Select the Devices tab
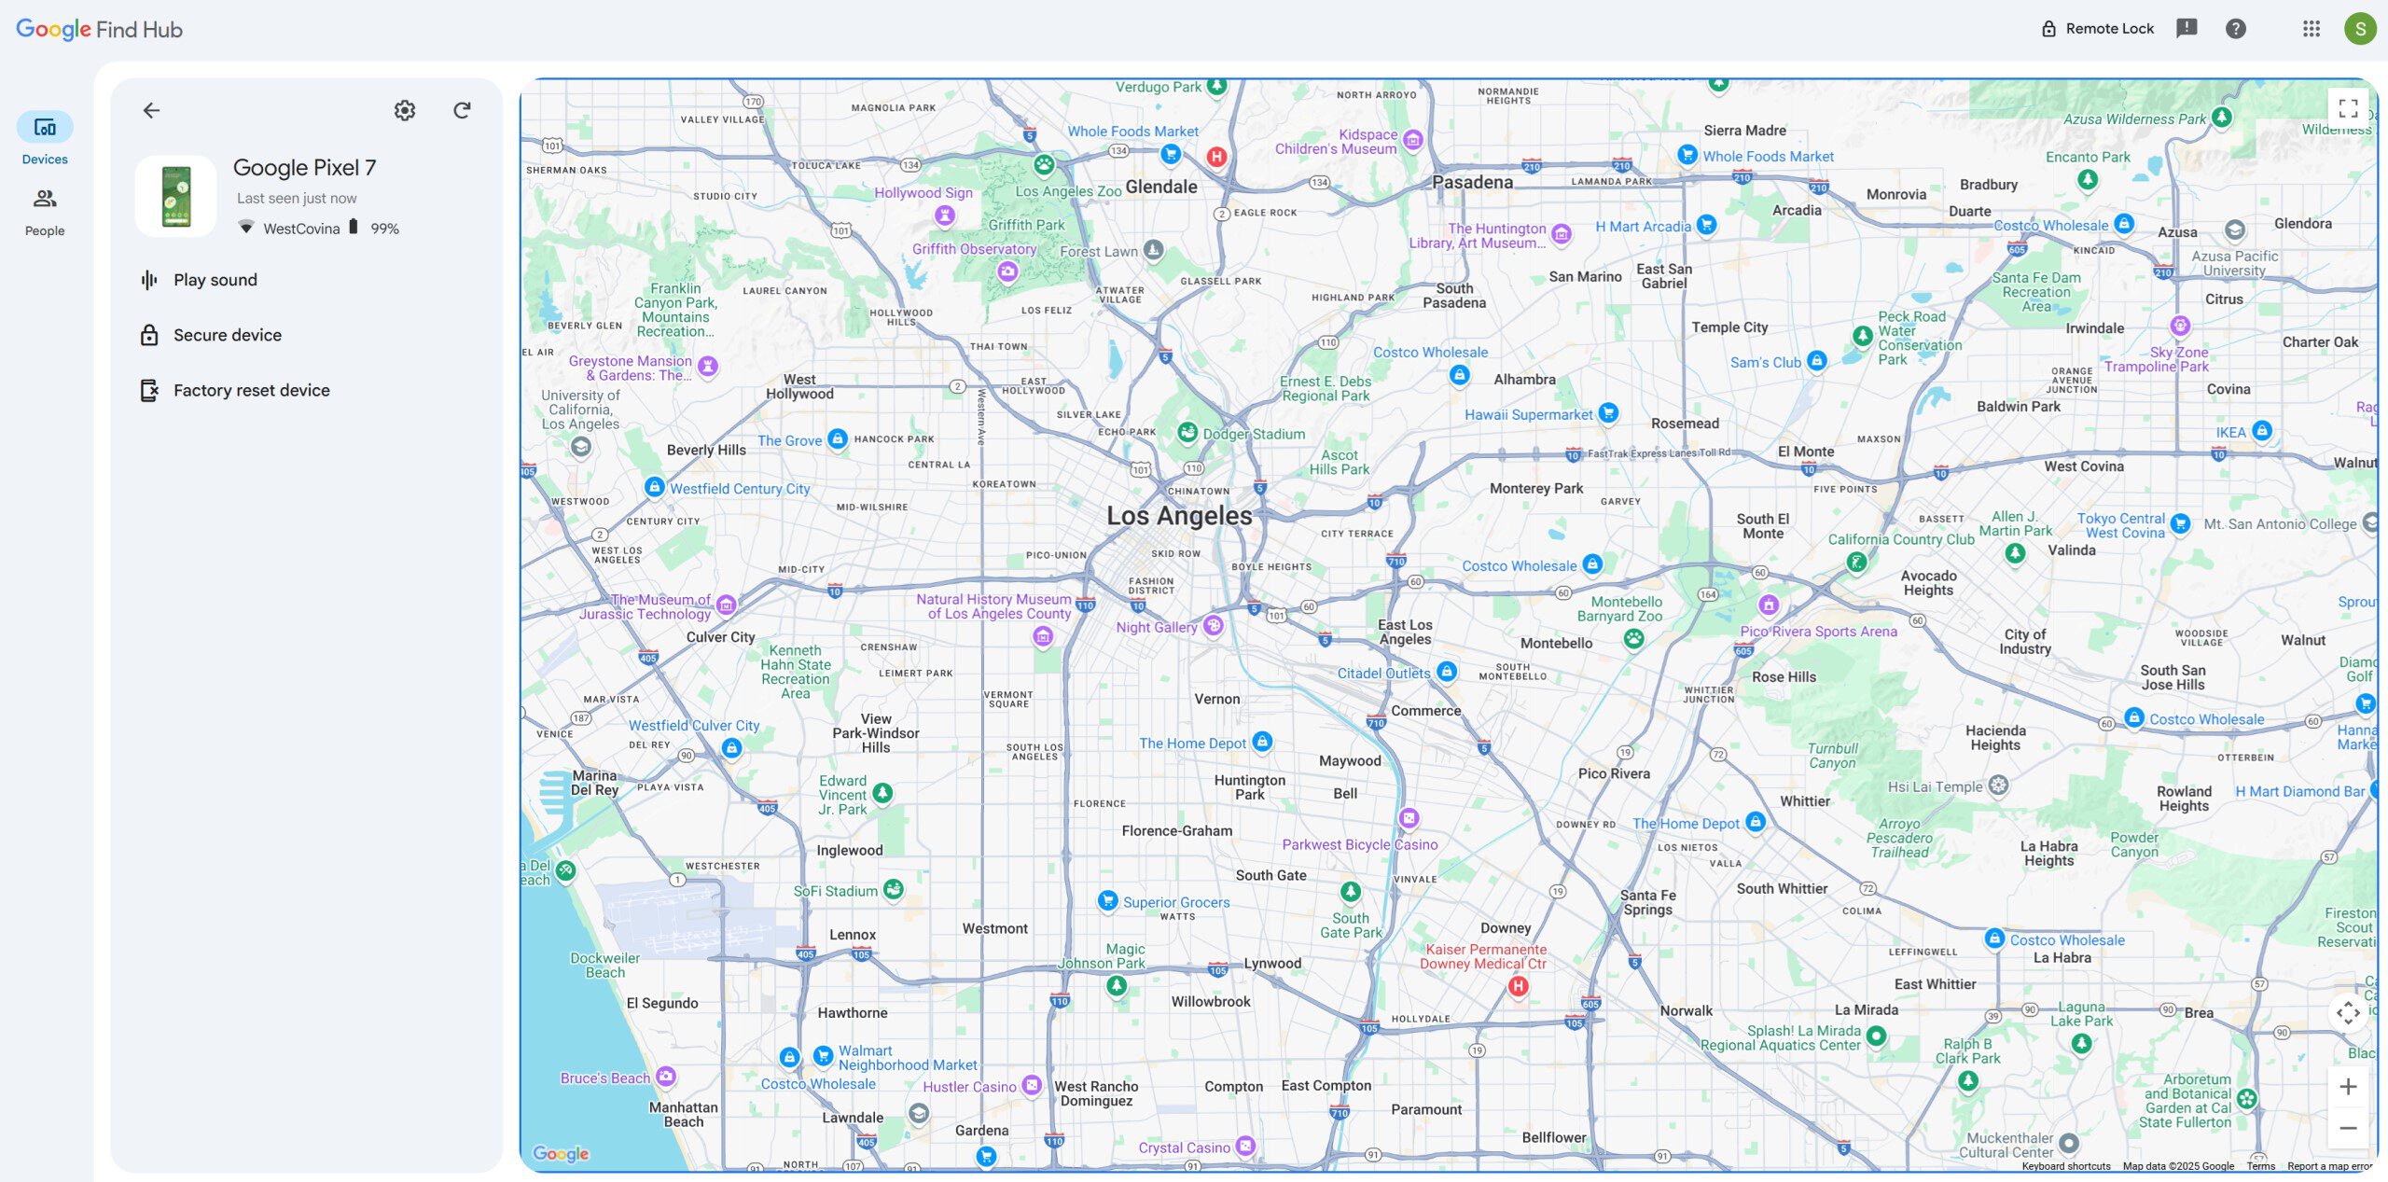 coord(45,138)
